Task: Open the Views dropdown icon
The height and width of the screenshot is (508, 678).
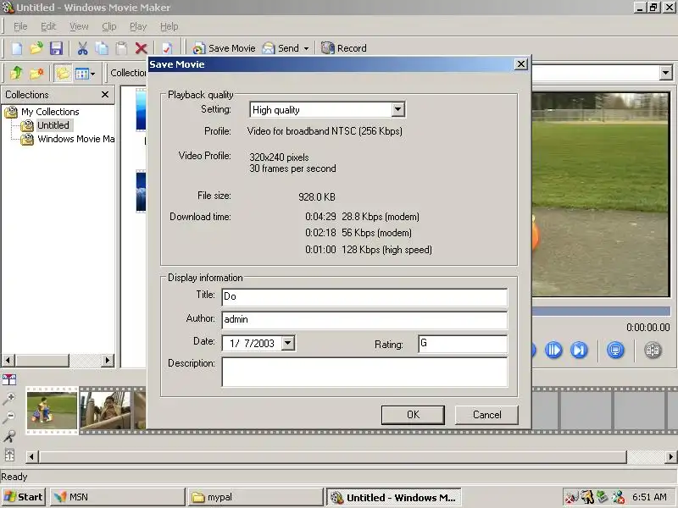Action: pyautogui.click(x=85, y=73)
